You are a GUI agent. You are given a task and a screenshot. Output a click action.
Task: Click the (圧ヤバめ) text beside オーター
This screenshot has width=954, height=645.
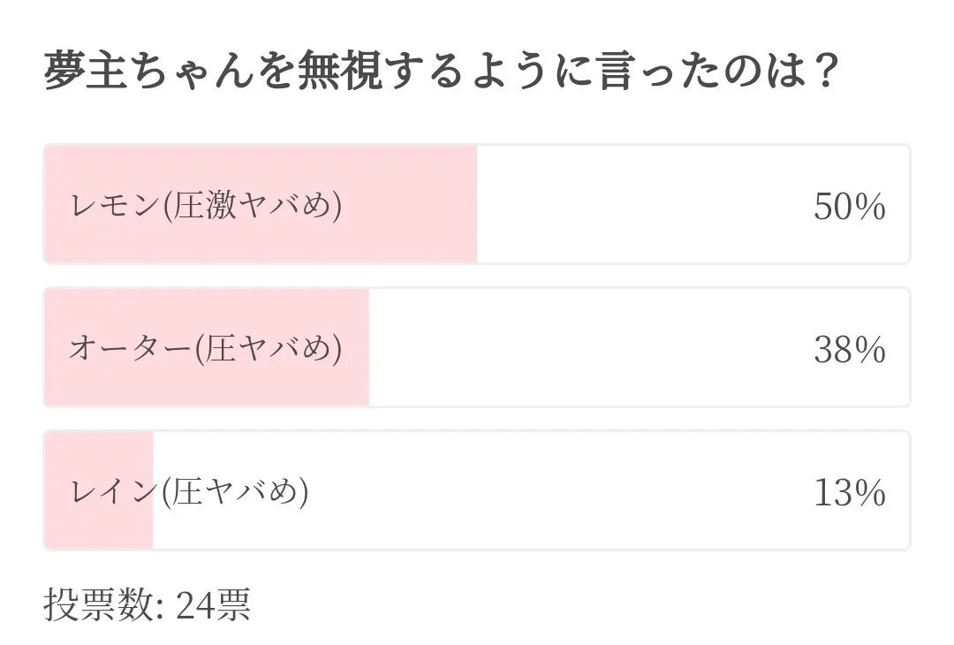pos(267,349)
